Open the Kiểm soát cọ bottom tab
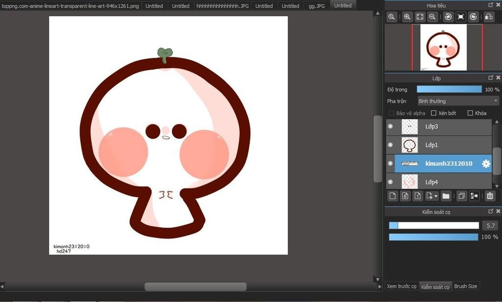Screen dimensions: 502x302 tap(435, 287)
